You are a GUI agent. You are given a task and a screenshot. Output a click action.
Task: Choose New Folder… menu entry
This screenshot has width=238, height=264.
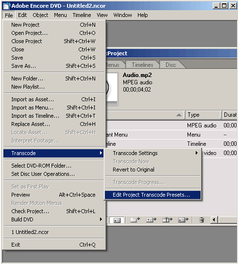(x=54, y=78)
